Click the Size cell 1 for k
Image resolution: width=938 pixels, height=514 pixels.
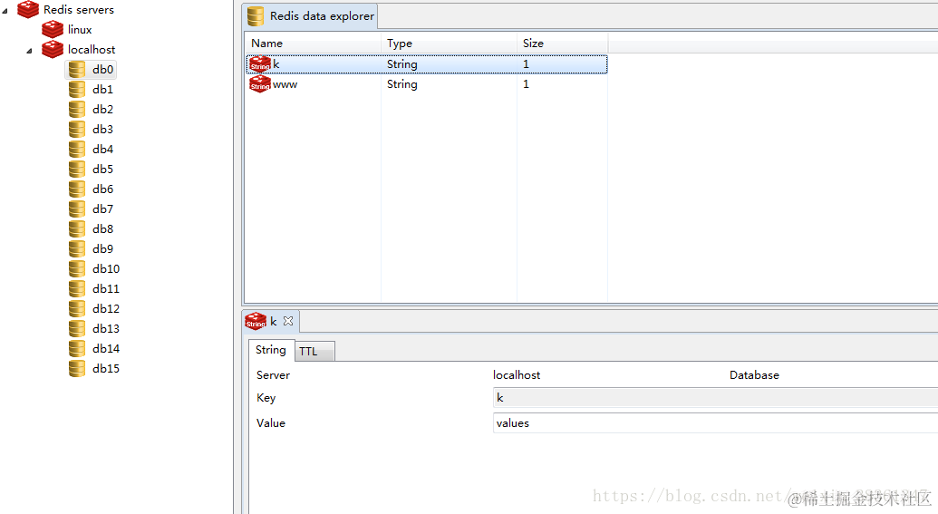[526, 64]
